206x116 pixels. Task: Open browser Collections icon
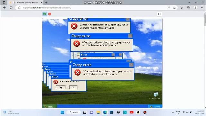click(189, 8)
